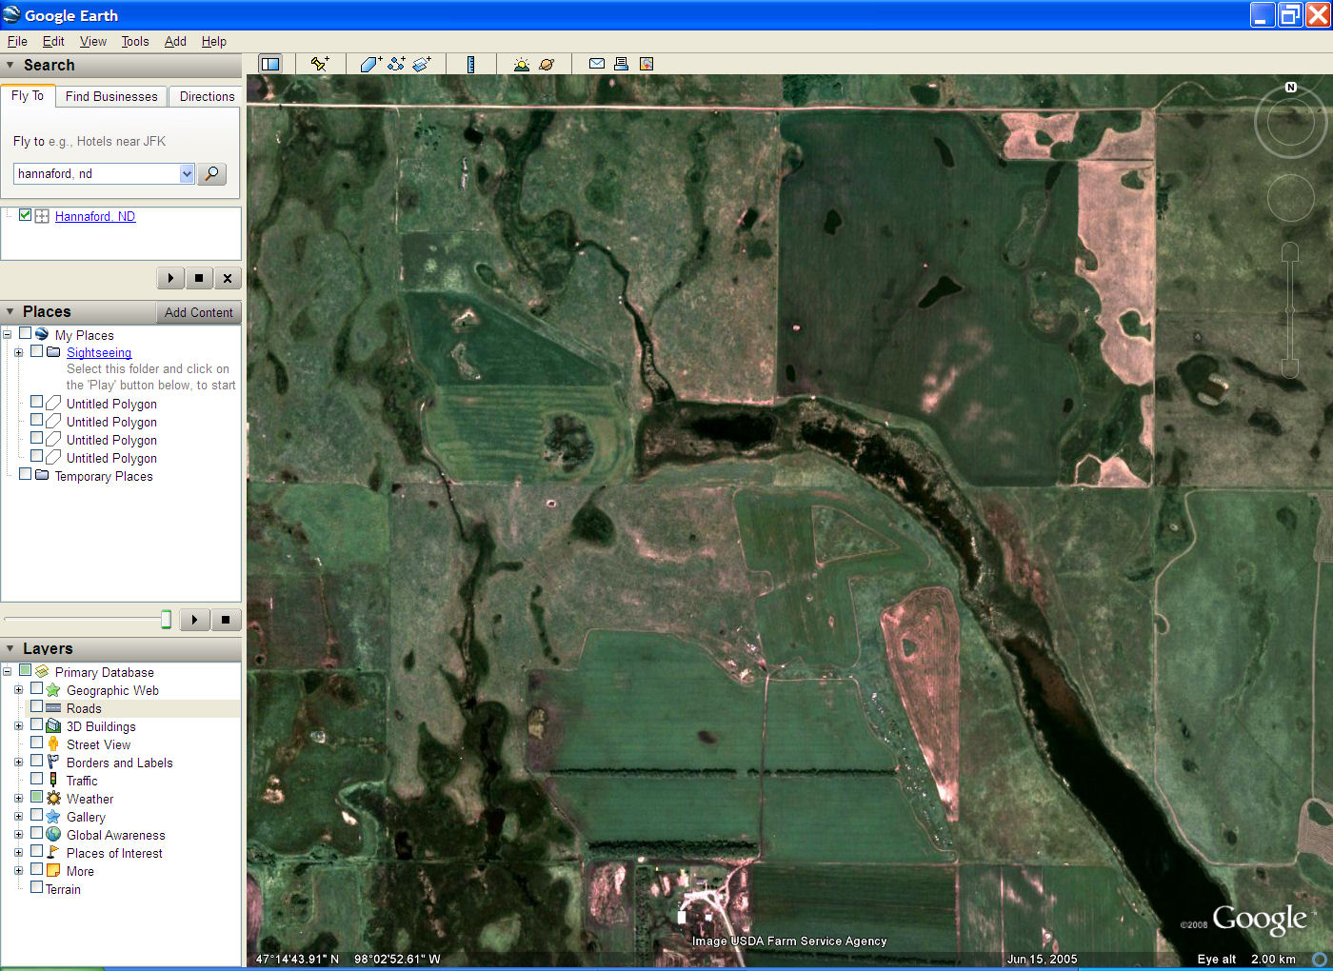Click the More layer note icon

53,870
